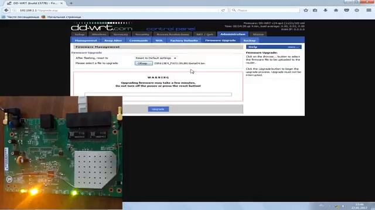Reload the page using the refresh icon
The width and height of the screenshot is (375, 210).
coord(223,10)
